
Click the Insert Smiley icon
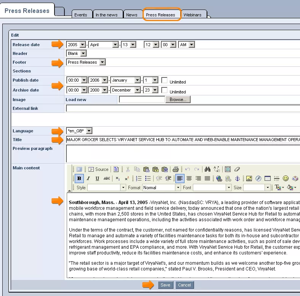(x=286, y=179)
